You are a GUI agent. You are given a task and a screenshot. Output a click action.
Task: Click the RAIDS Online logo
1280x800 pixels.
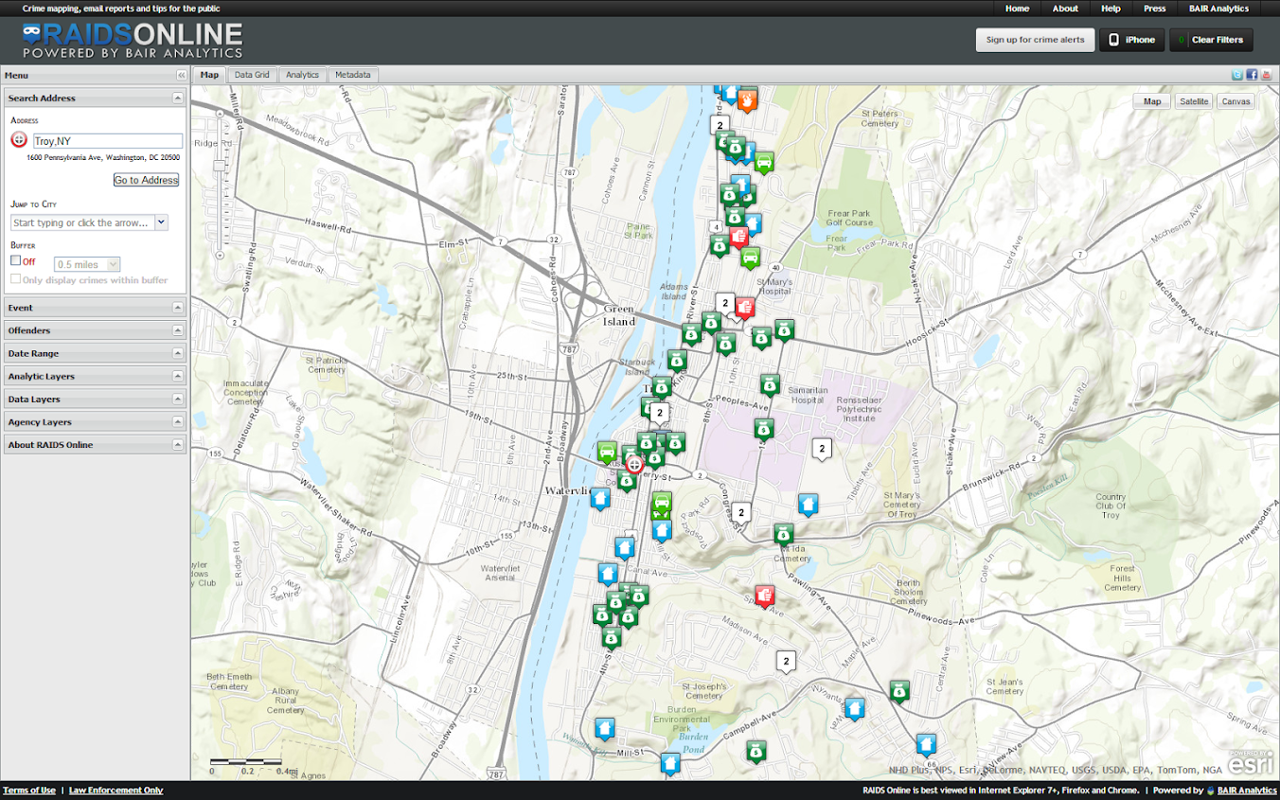133,41
